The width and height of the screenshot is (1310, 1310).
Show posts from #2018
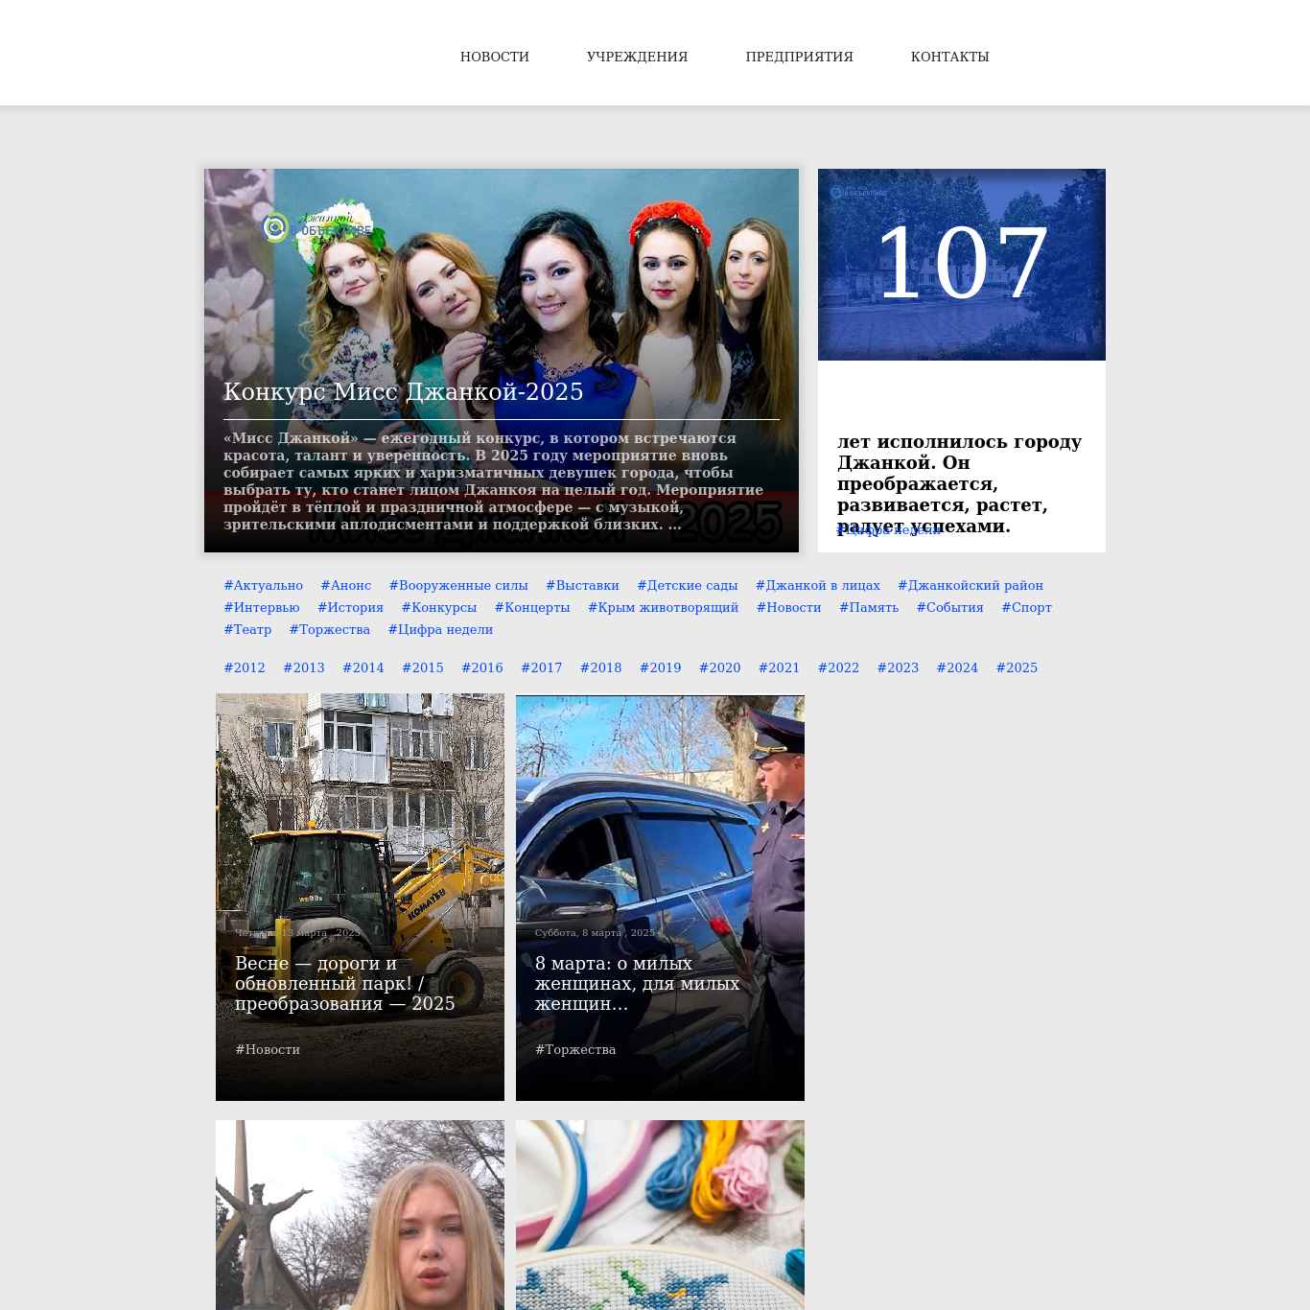(601, 667)
